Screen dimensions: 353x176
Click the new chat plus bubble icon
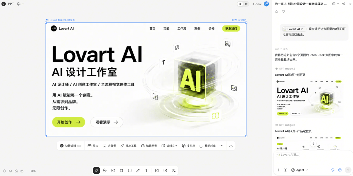click(334, 4)
